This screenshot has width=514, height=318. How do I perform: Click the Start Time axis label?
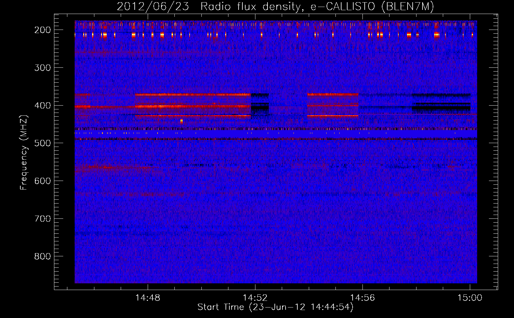click(275, 307)
